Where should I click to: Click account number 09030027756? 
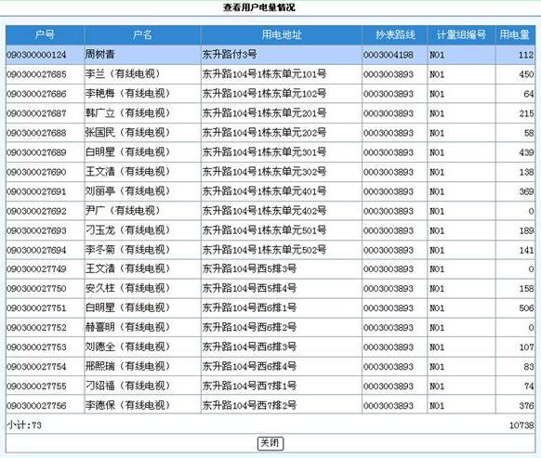click(x=36, y=406)
